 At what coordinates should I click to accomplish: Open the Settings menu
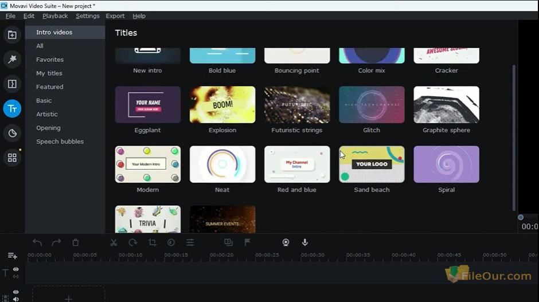click(x=87, y=16)
